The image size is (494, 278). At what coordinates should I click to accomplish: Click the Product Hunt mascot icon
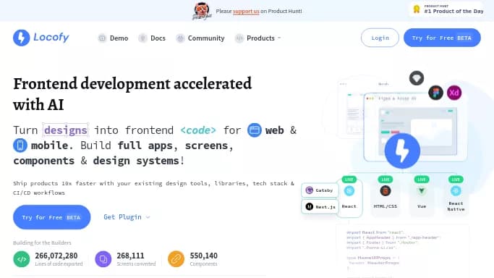(x=202, y=11)
